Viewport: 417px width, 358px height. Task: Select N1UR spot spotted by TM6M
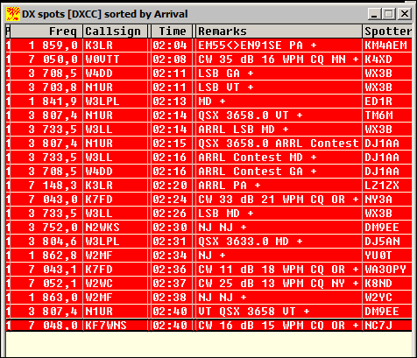208,116
